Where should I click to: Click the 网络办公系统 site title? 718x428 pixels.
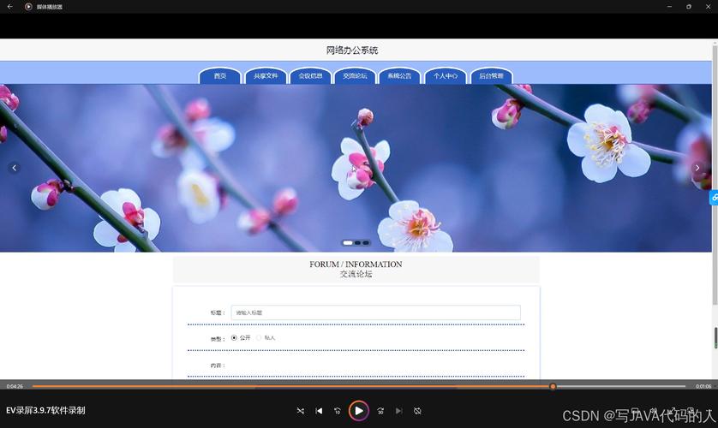pos(351,50)
